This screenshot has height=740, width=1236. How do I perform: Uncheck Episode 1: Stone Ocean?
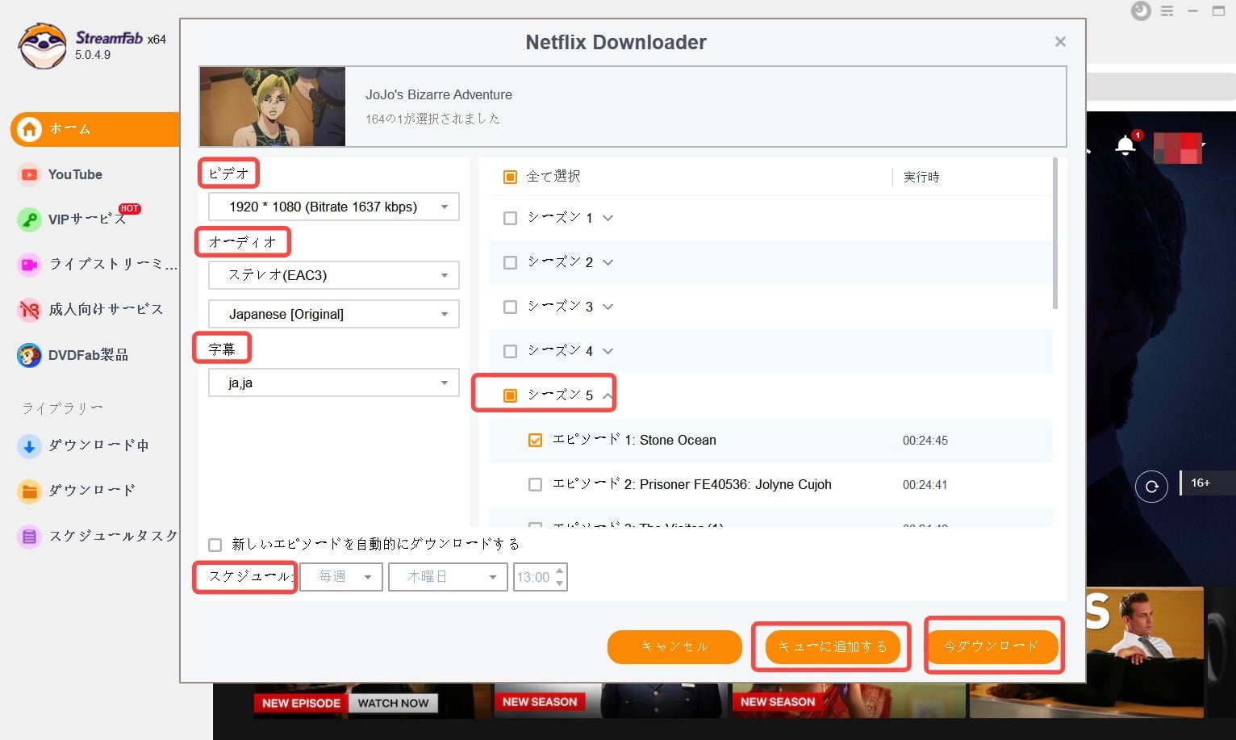(x=535, y=440)
